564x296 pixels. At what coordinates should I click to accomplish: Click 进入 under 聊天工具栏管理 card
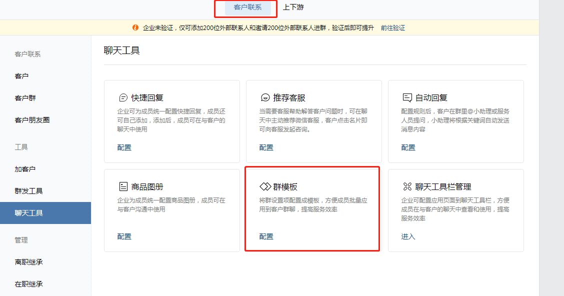click(408, 236)
